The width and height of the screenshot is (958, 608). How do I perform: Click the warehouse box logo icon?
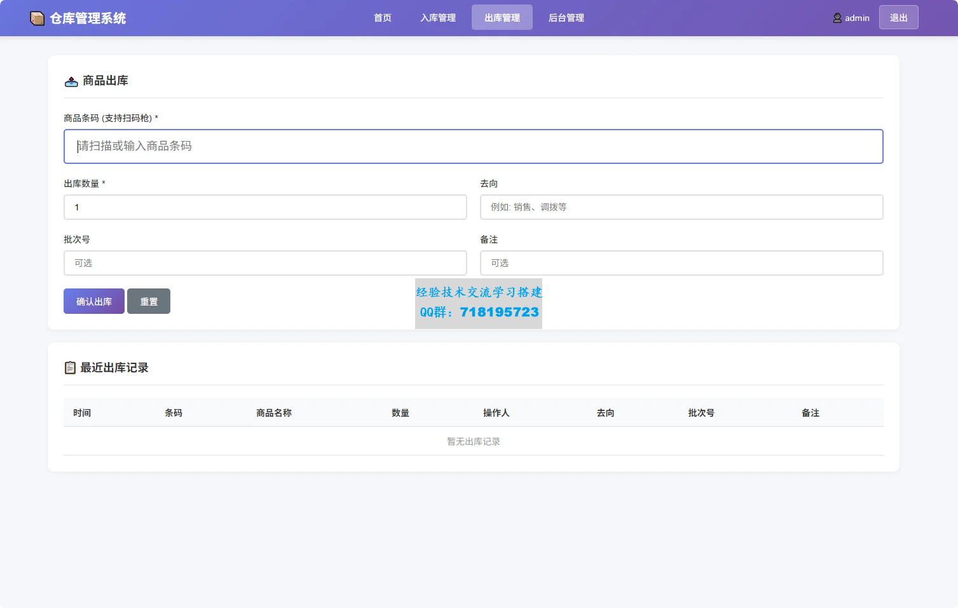pyautogui.click(x=37, y=18)
